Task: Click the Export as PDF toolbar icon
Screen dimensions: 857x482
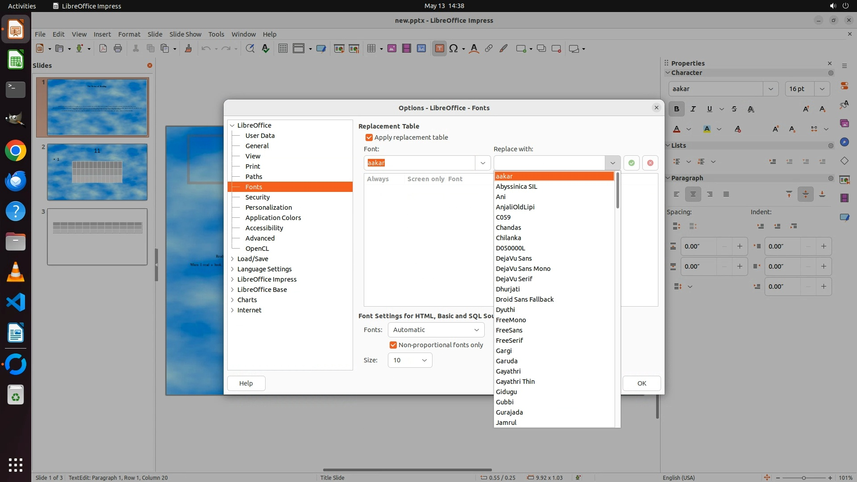Action: 103,49
